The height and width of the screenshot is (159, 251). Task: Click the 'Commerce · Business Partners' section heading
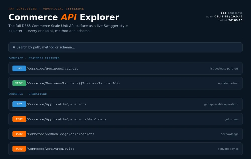34,58
